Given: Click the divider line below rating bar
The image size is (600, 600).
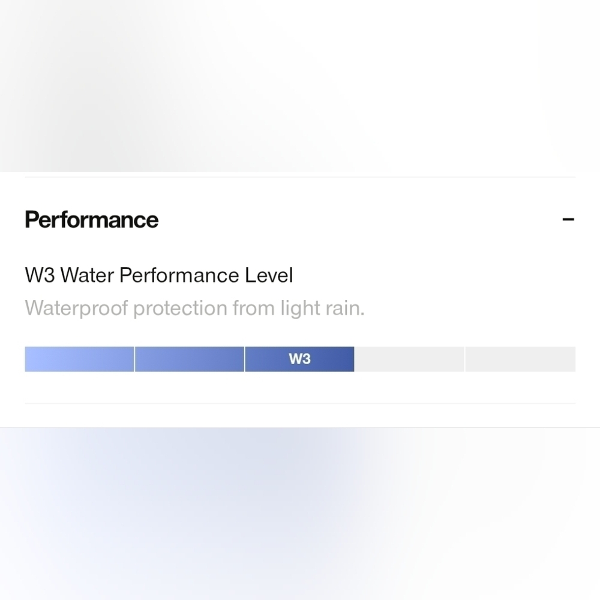Looking at the screenshot, I should pos(300,403).
